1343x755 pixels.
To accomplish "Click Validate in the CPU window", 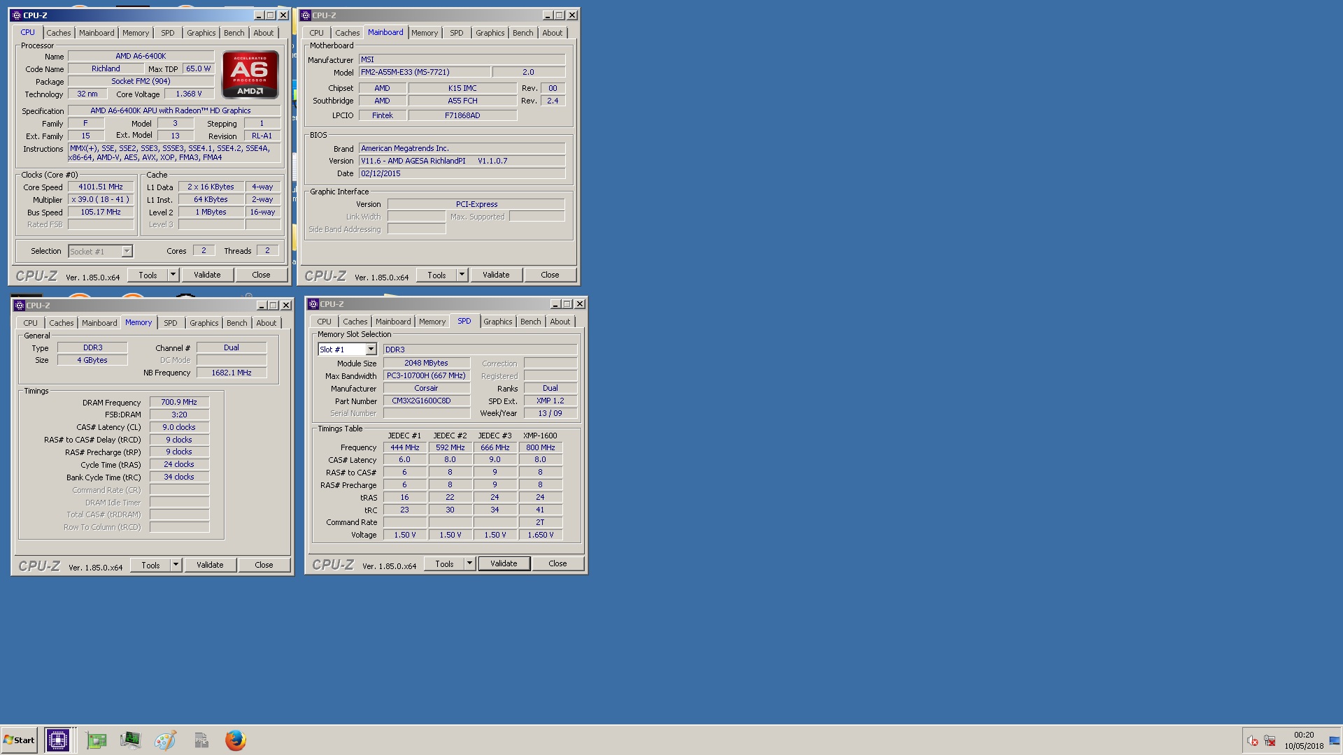I will [207, 275].
